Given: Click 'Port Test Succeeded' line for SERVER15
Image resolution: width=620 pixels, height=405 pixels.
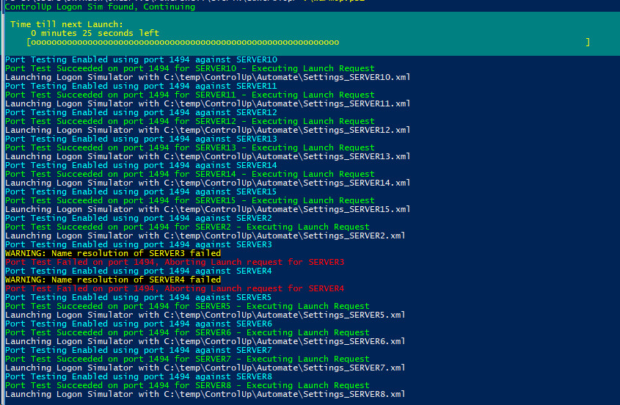Looking at the screenshot, I should coord(190,200).
